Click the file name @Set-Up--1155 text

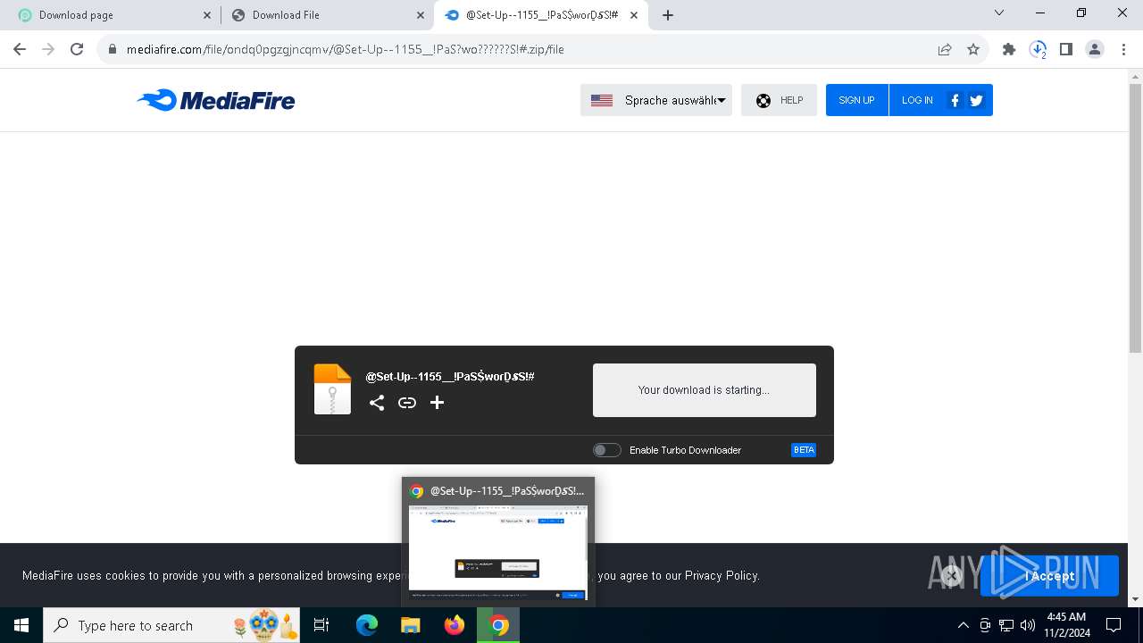tap(450, 377)
